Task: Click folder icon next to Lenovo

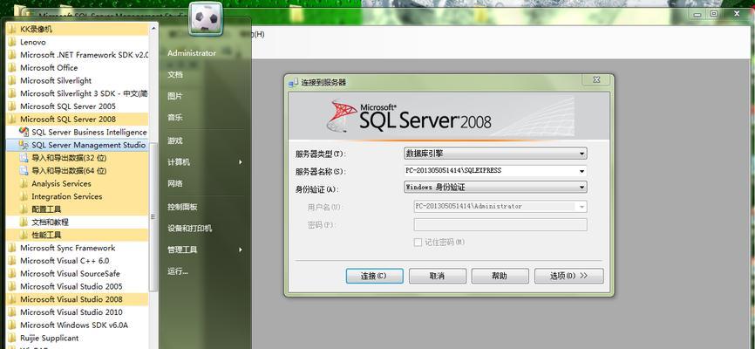Action: tap(12, 42)
